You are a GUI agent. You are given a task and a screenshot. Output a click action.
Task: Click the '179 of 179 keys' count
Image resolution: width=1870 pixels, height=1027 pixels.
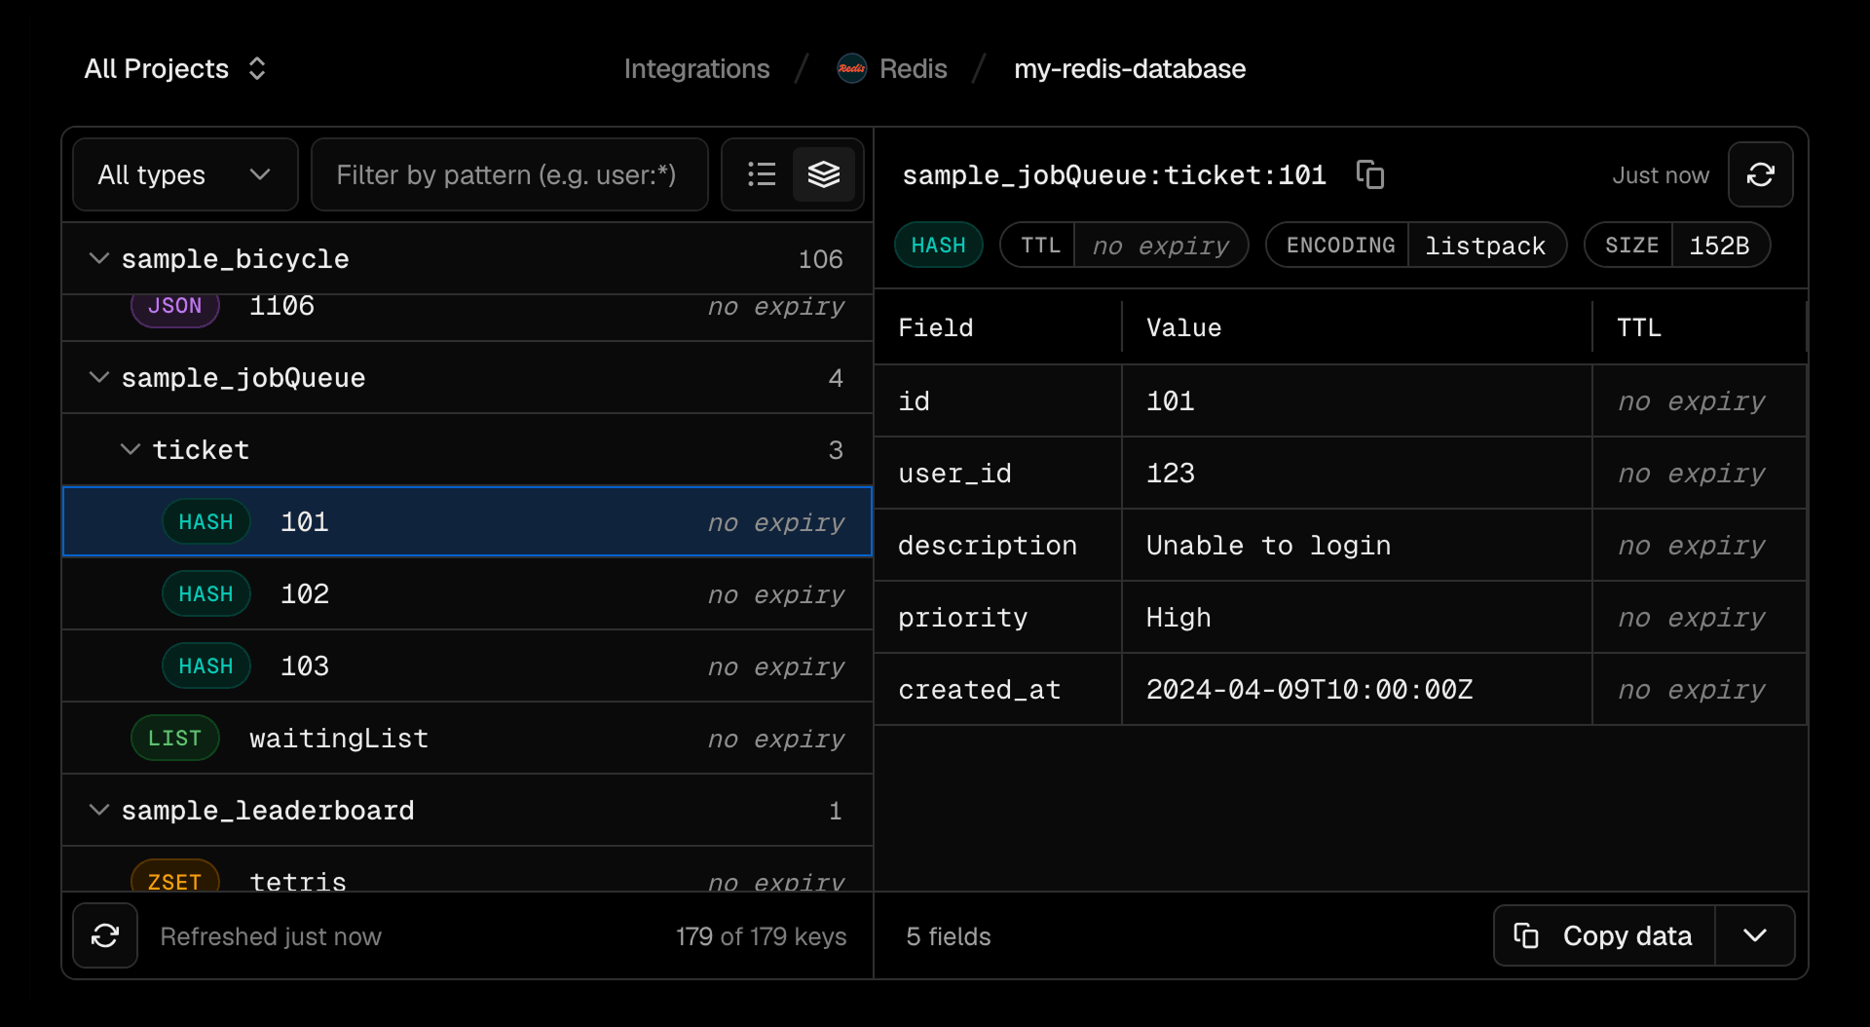pyautogui.click(x=761, y=936)
